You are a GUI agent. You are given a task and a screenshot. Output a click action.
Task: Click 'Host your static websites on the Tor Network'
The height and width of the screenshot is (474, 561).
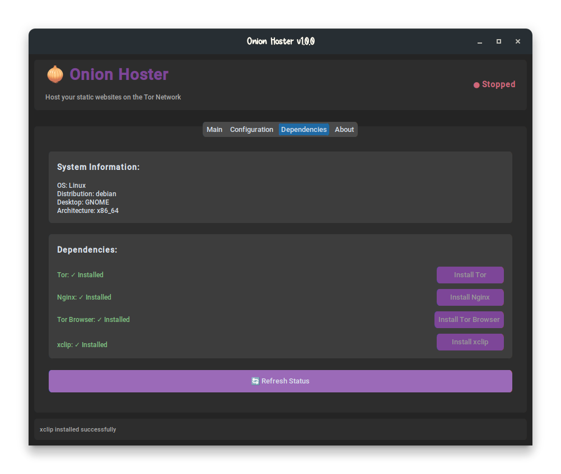point(113,97)
